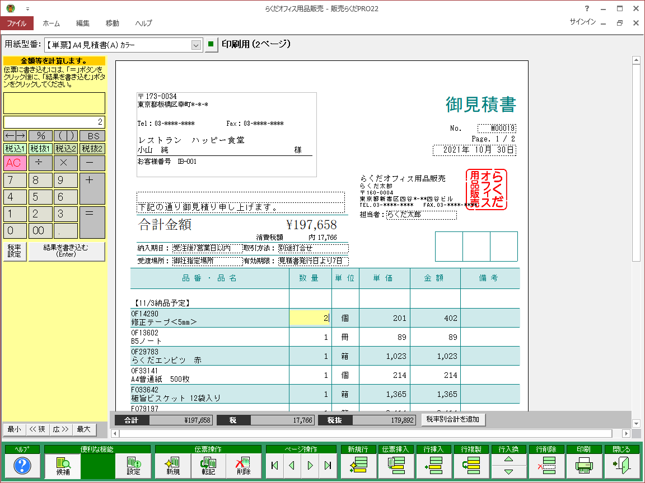Click the 税率別合計を追加 button

tap(453, 419)
